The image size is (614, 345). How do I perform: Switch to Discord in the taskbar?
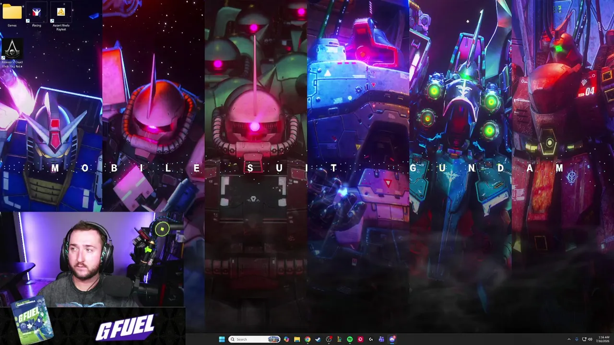[x=392, y=339]
